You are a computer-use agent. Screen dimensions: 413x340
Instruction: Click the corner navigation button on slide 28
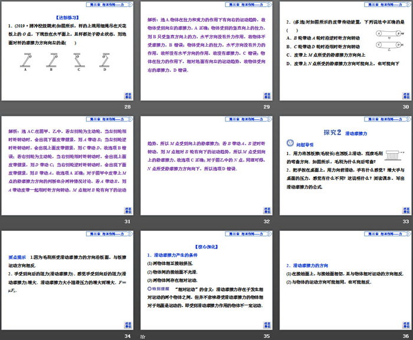(x=127, y=95)
